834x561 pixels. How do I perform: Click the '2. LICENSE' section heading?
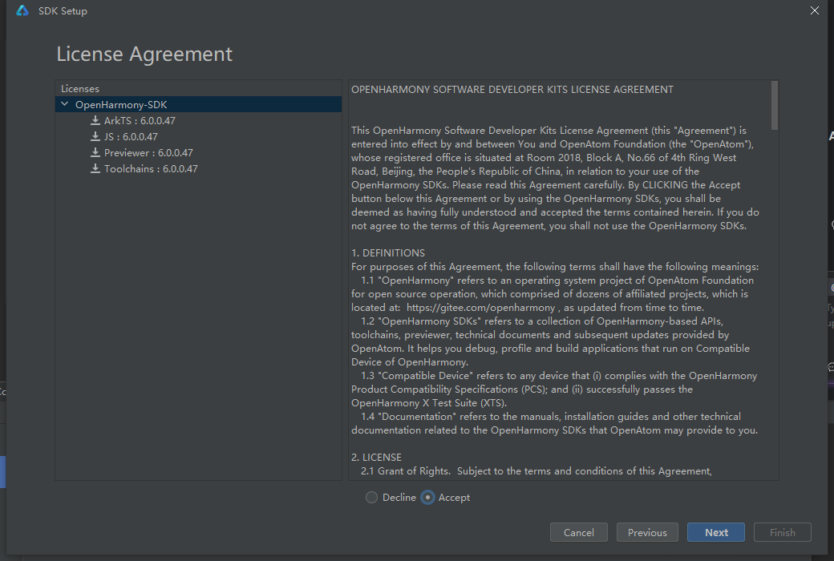(x=377, y=458)
